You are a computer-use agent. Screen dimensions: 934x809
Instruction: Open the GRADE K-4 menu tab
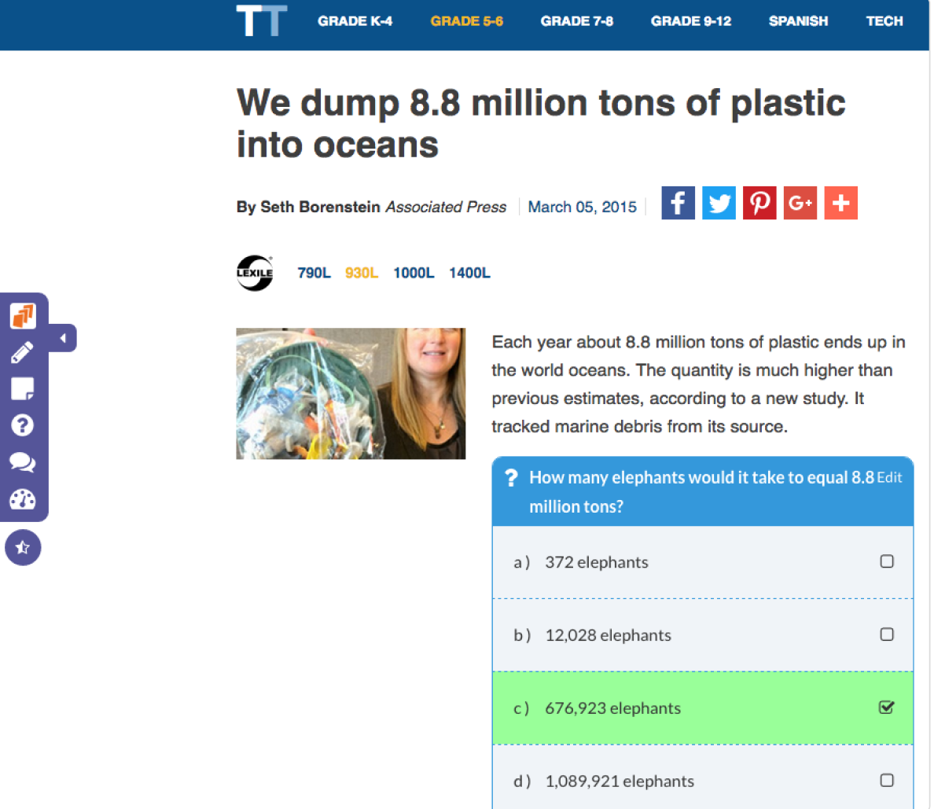pos(355,21)
